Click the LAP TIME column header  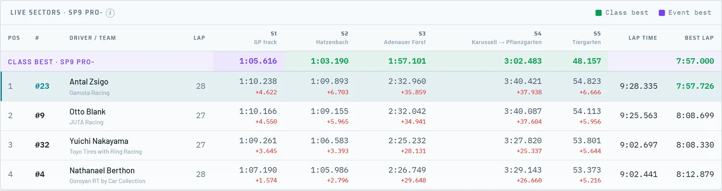pos(643,38)
